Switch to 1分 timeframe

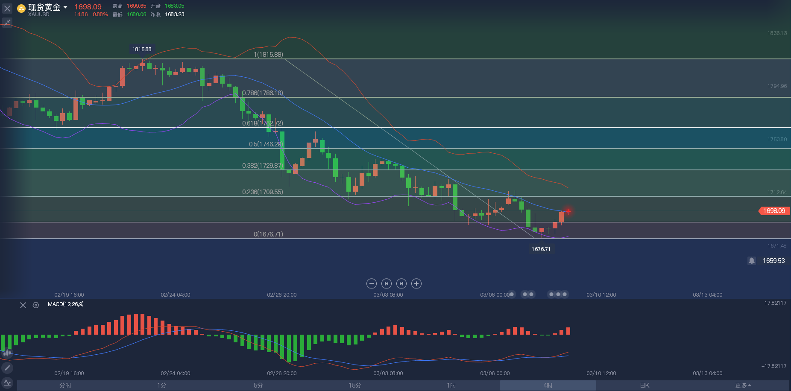click(x=162, y=385)
